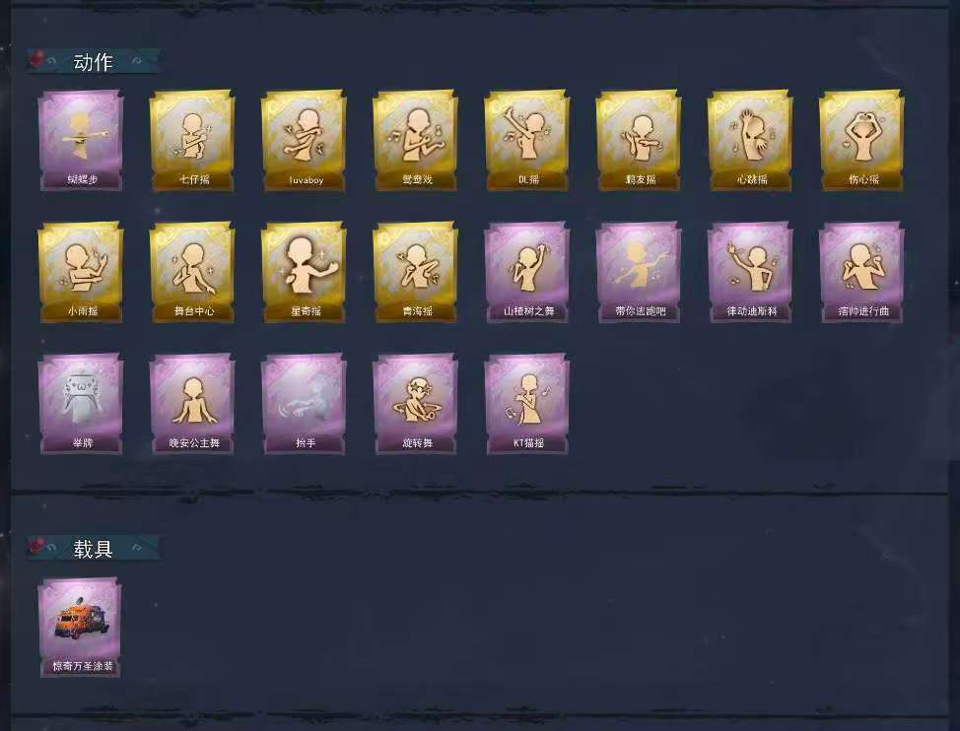Choose the 伤心摇 heart-hands emote
The image size is (960, 731).
point(861,141)
